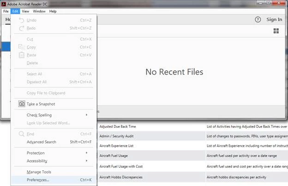This screenshot has width=288, height=186.
Task: Select the Delete menu entry
Action: (54, 63)
